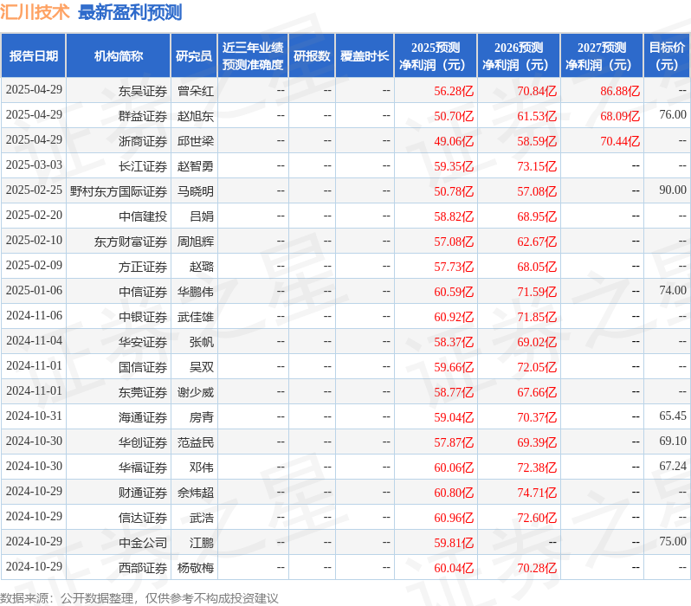Select the 2025预测净利润 column header
The width and height of the screenshot is (691, 606).
436,56
